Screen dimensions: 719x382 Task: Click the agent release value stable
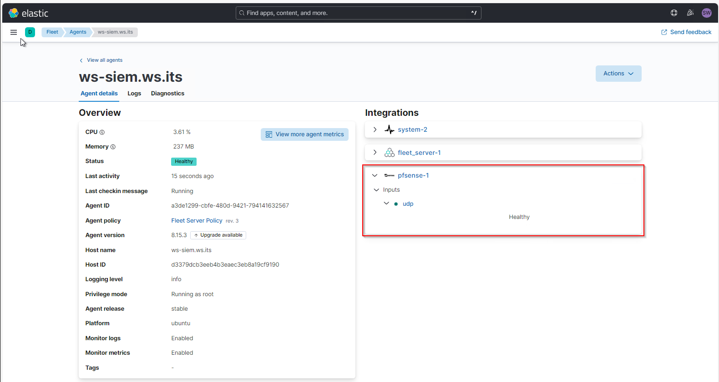point(179,309)
